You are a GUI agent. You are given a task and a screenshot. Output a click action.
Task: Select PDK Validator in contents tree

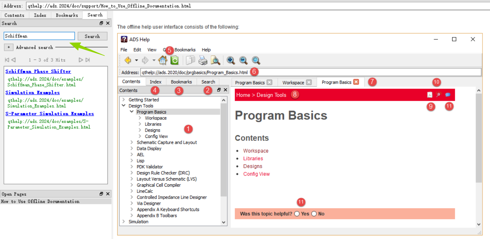pos(150,166)
